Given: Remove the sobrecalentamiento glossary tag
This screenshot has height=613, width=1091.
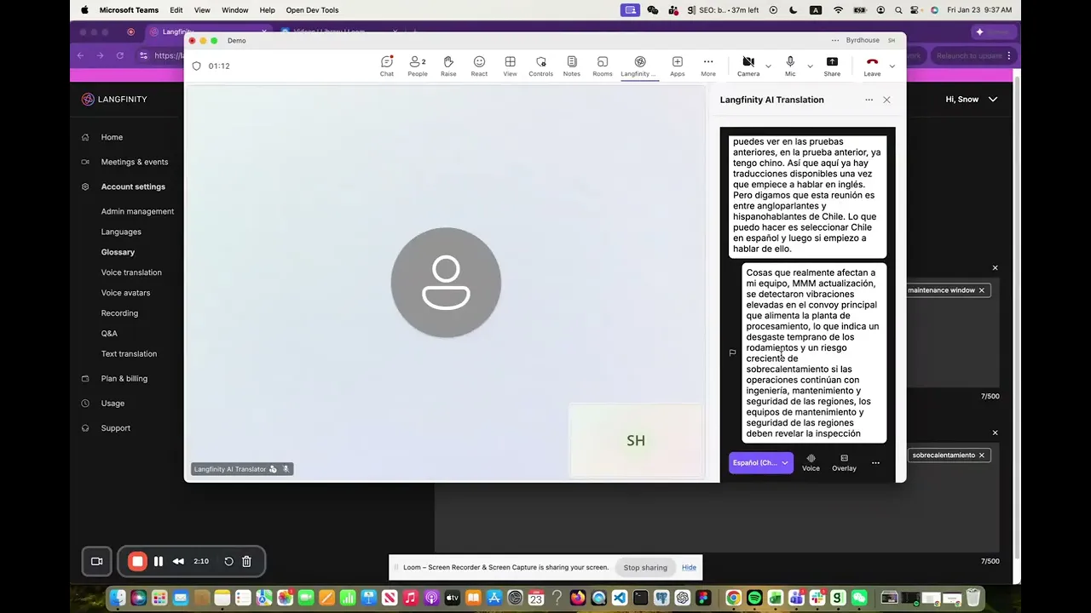Looking at the screenshot, I should (981, 455).
